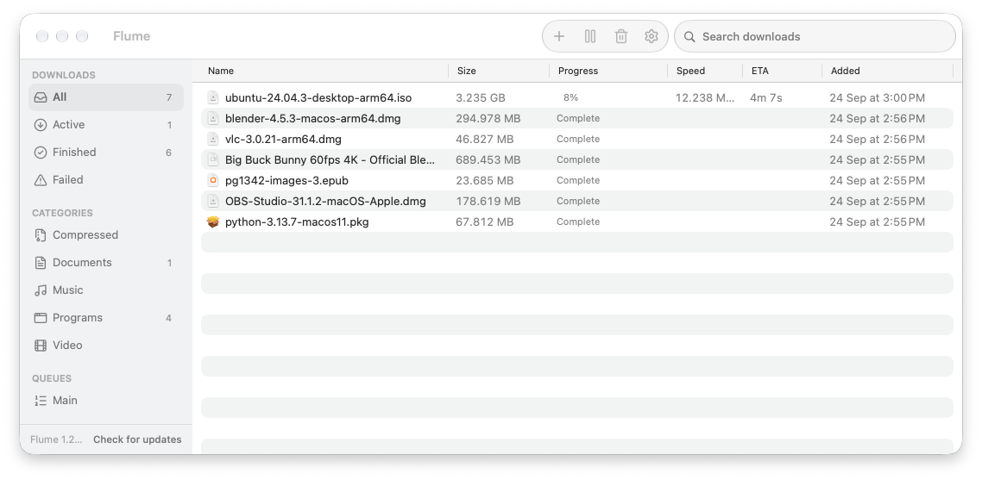Click the download arrow icon beside Active
The height and width of the screenshot is (480, 982).
click(x=40, y=125)
